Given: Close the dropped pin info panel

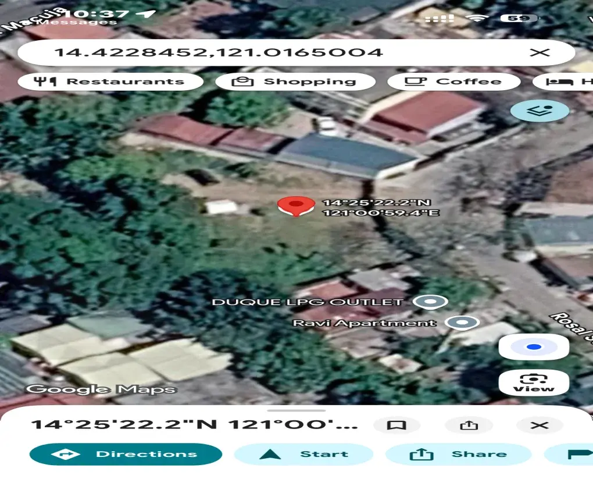Looking at the screenshot, I should click(x=540, y=425).
